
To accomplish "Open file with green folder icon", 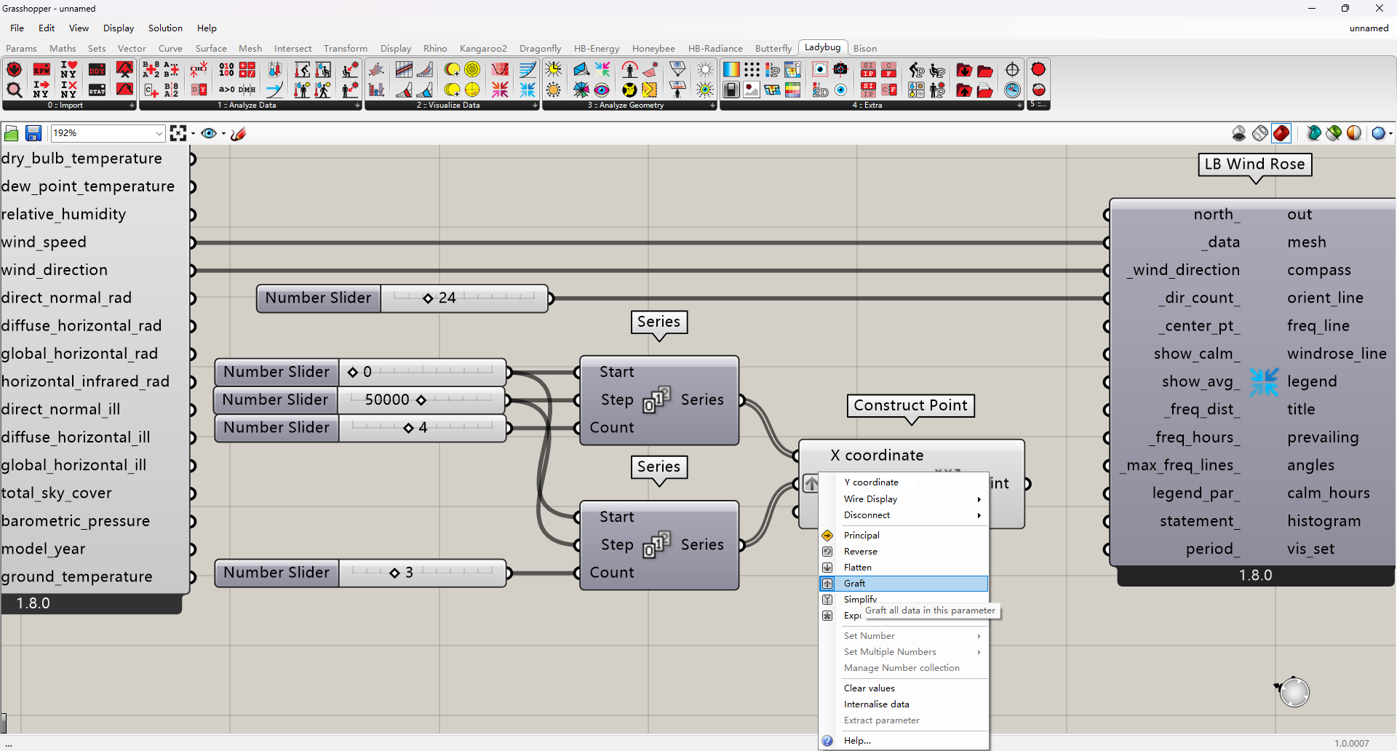I will [x=12, y=133].
